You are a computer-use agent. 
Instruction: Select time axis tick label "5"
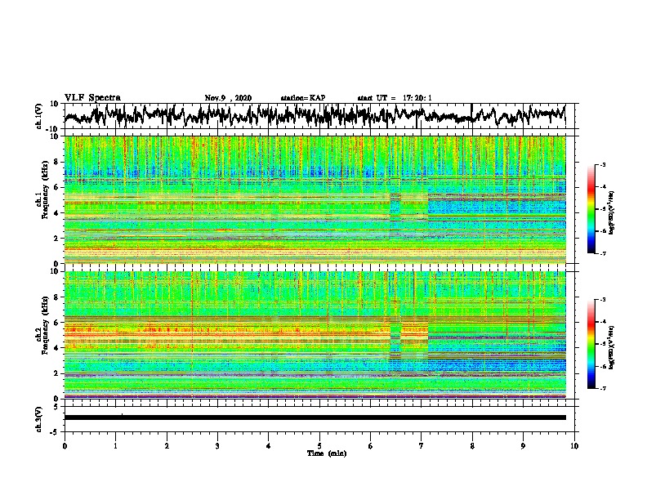[319, 446]
